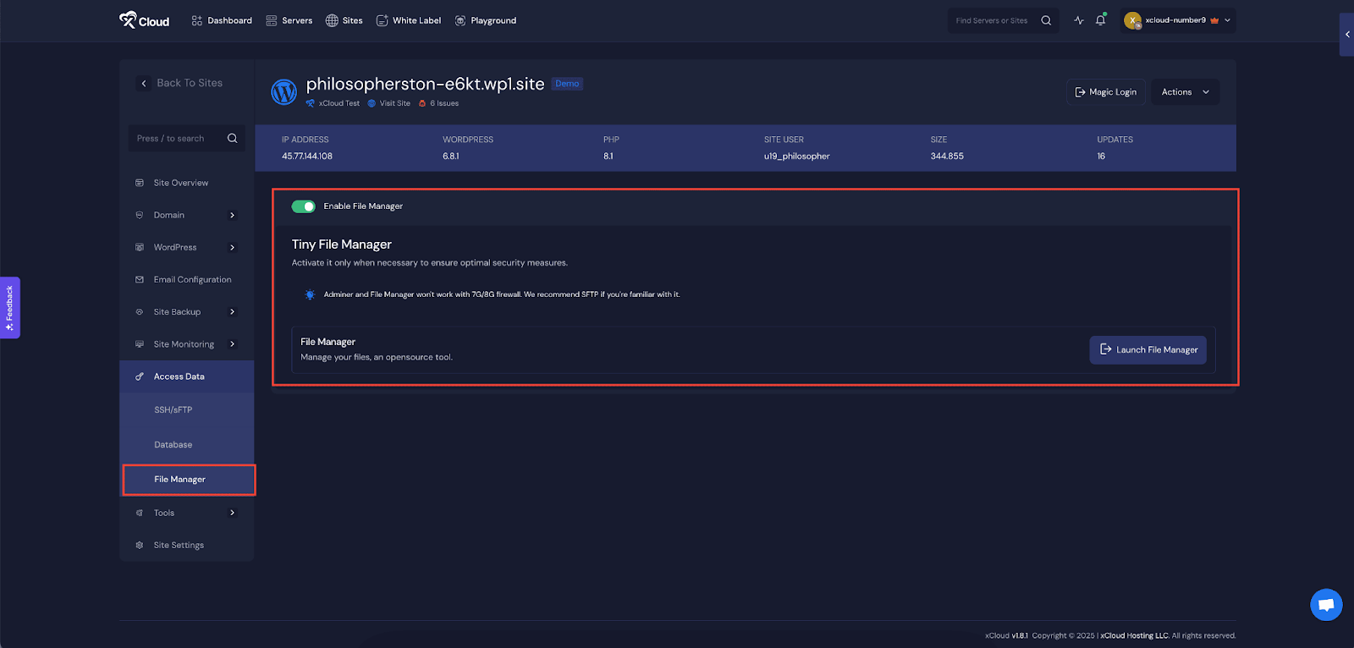Open the chat support bubble
Screen dimensions: 1354x648
coord(1326,604)
